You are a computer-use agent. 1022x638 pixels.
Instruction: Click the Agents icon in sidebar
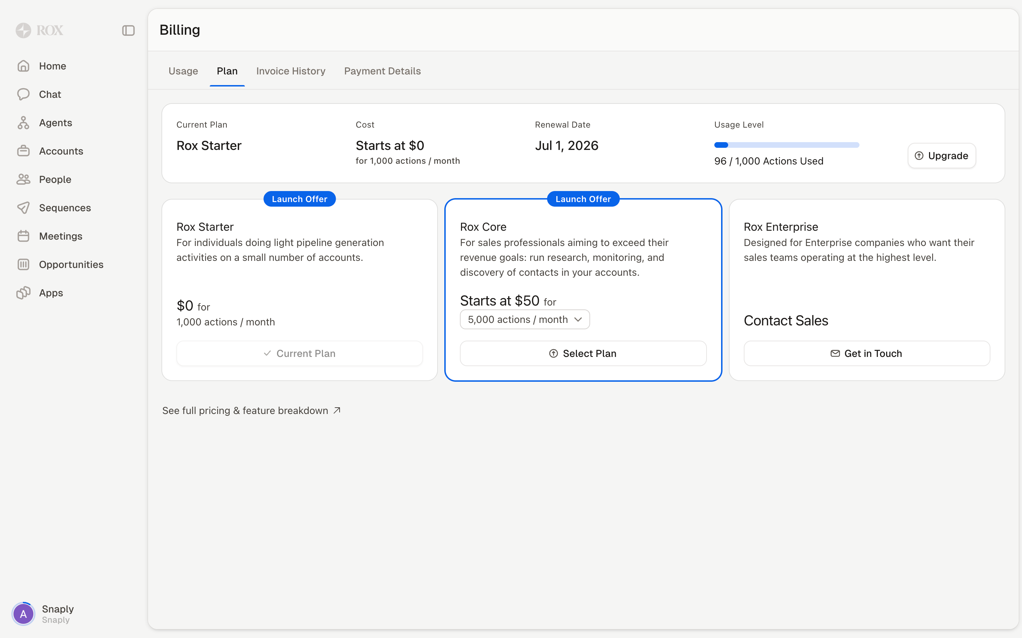point(23,122)
